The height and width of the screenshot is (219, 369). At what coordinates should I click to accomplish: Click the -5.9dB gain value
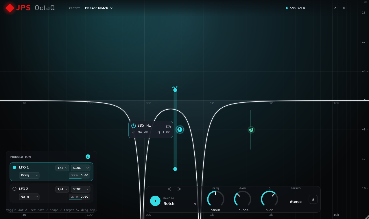[x=243, y=210]
